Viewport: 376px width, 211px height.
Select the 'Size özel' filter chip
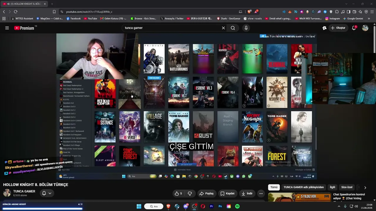(x=347, y=187)
